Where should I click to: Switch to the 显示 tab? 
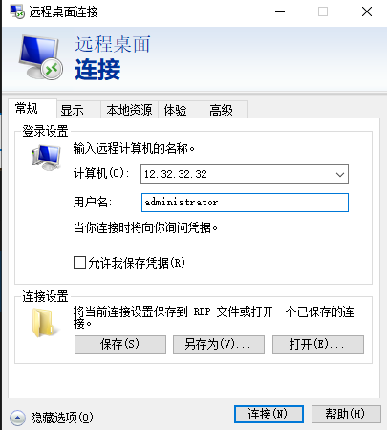point(73,110)
